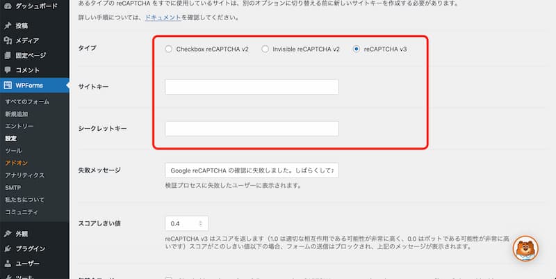556x279 pixels.
Task: Go to アナリティクス submenu
Action: [25, 175]
